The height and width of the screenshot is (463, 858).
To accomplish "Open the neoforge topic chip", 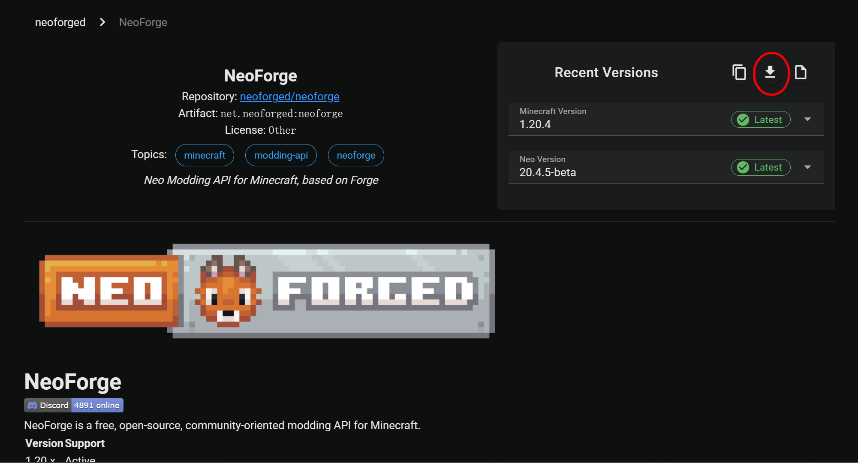I will pos(356,155).
